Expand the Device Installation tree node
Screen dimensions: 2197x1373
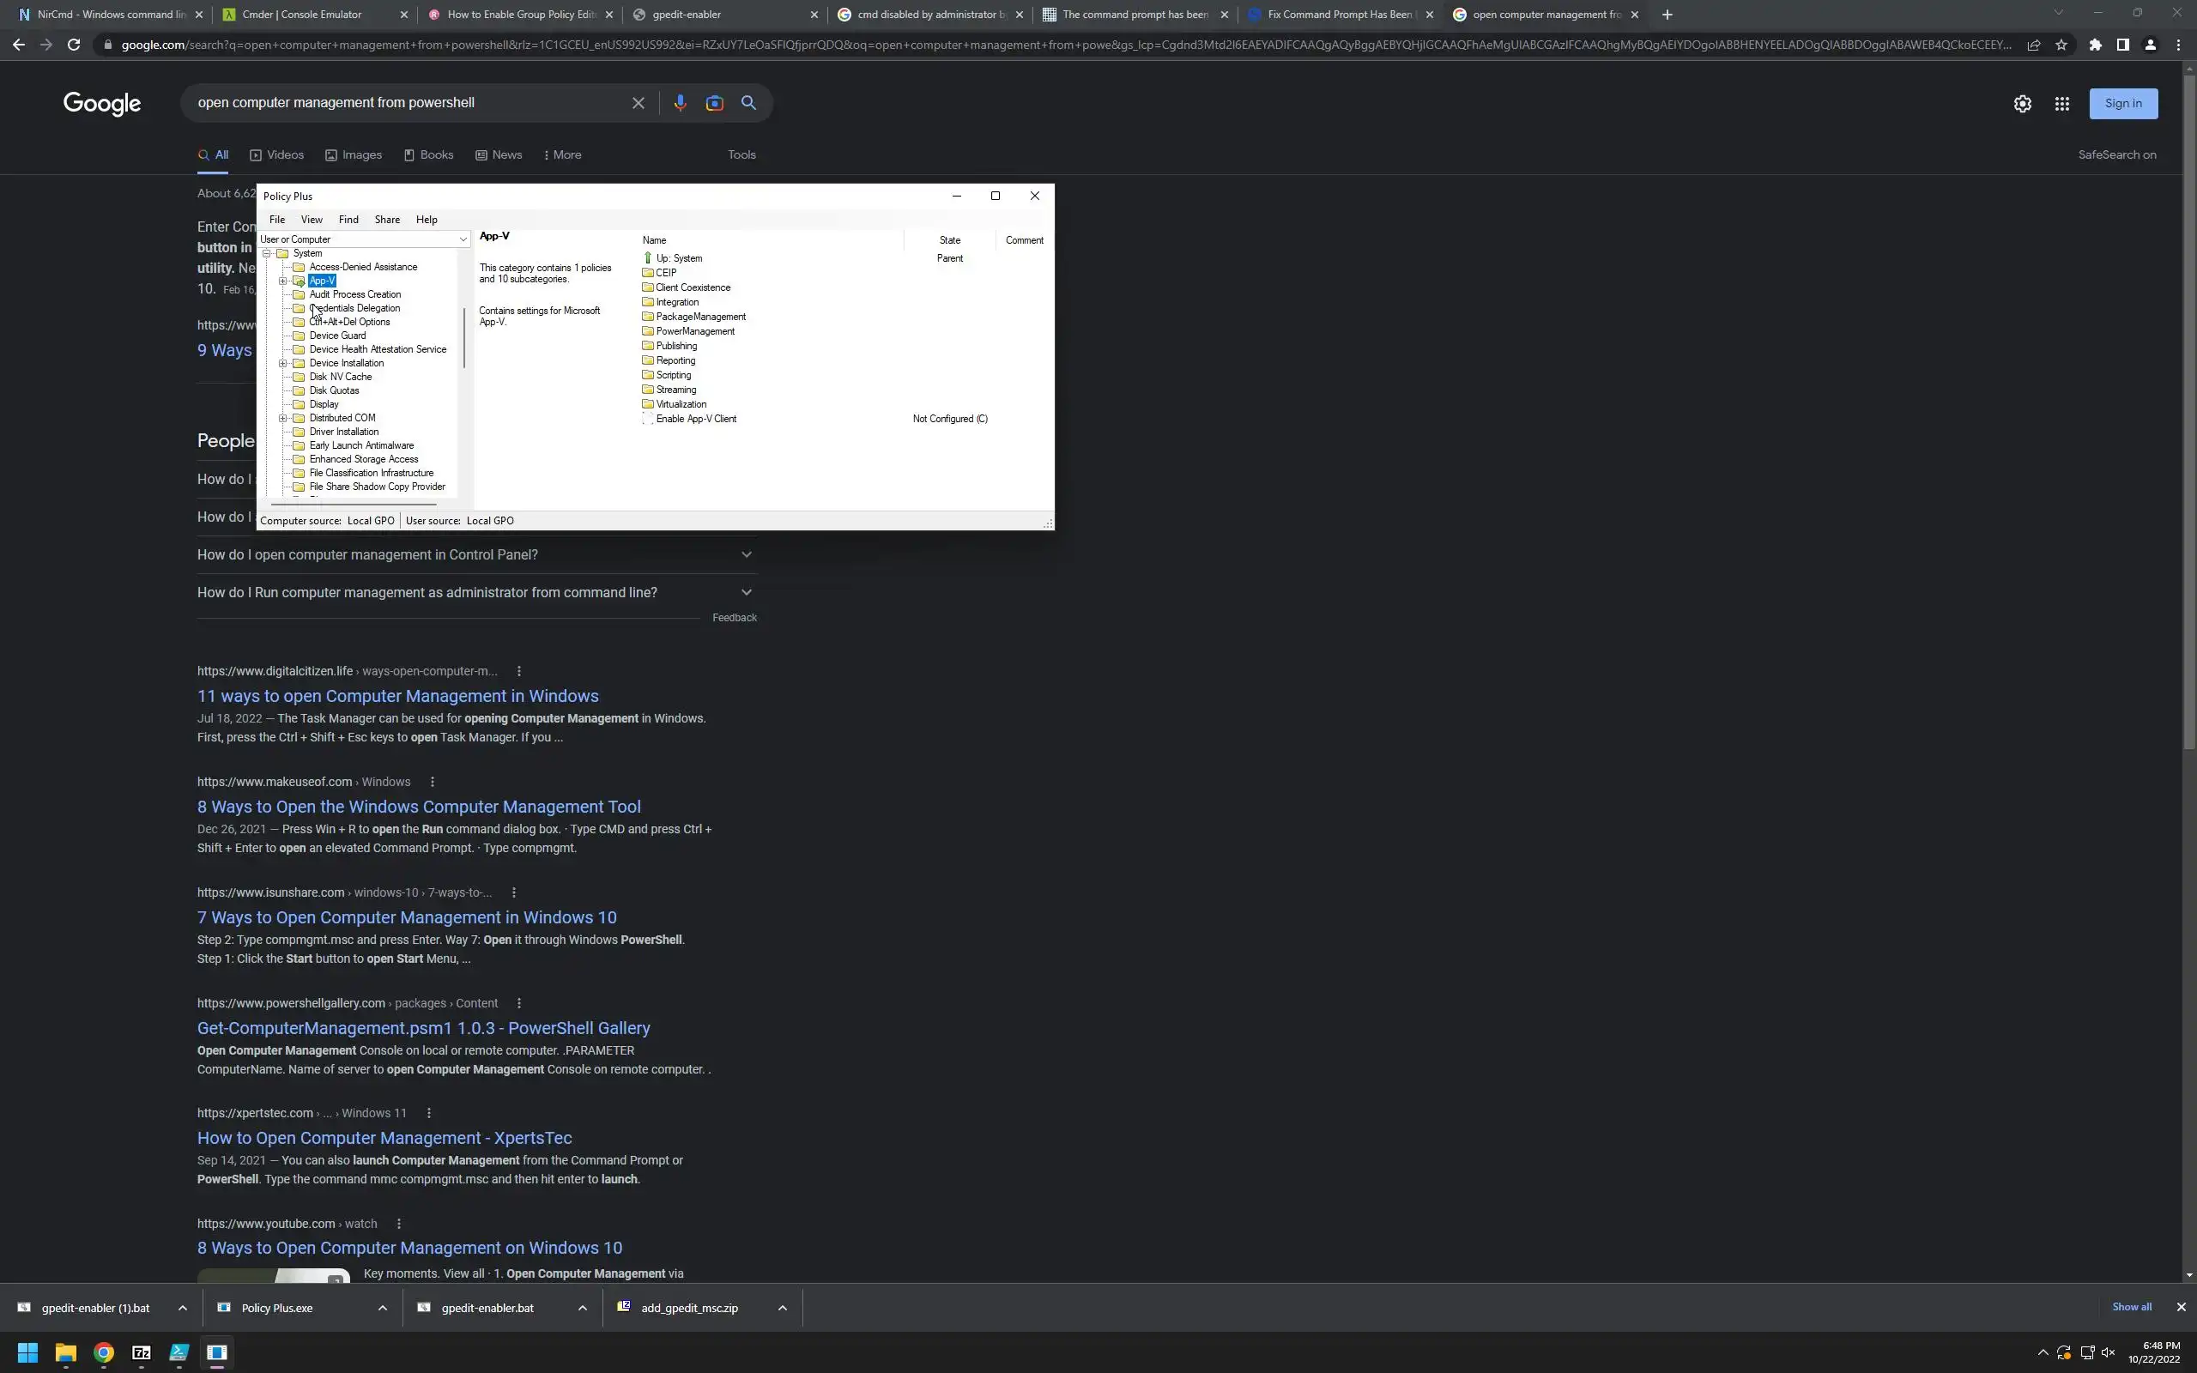pyautogui.click(x=282, y=363)
